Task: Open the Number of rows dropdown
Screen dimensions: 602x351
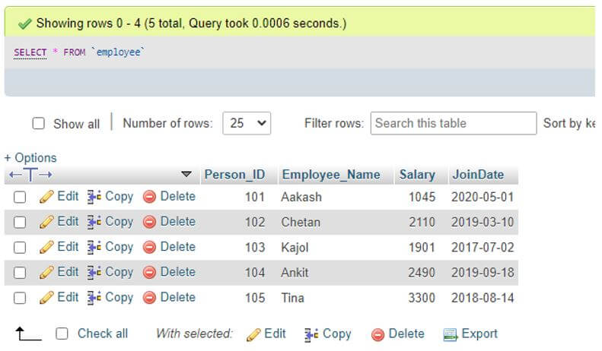Action: pyautogui.click(x=246, y=123)
